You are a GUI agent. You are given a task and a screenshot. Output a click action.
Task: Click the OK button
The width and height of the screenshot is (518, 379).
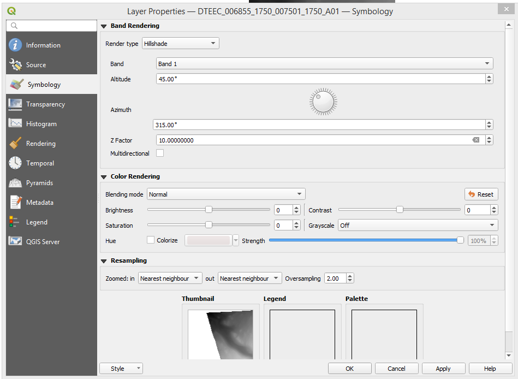349,369
